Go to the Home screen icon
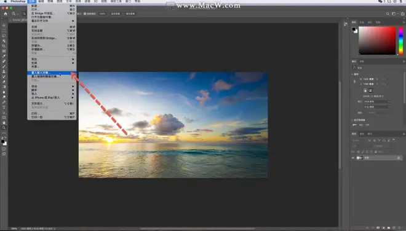Screen dimensions: 406x231 point(6,14)
